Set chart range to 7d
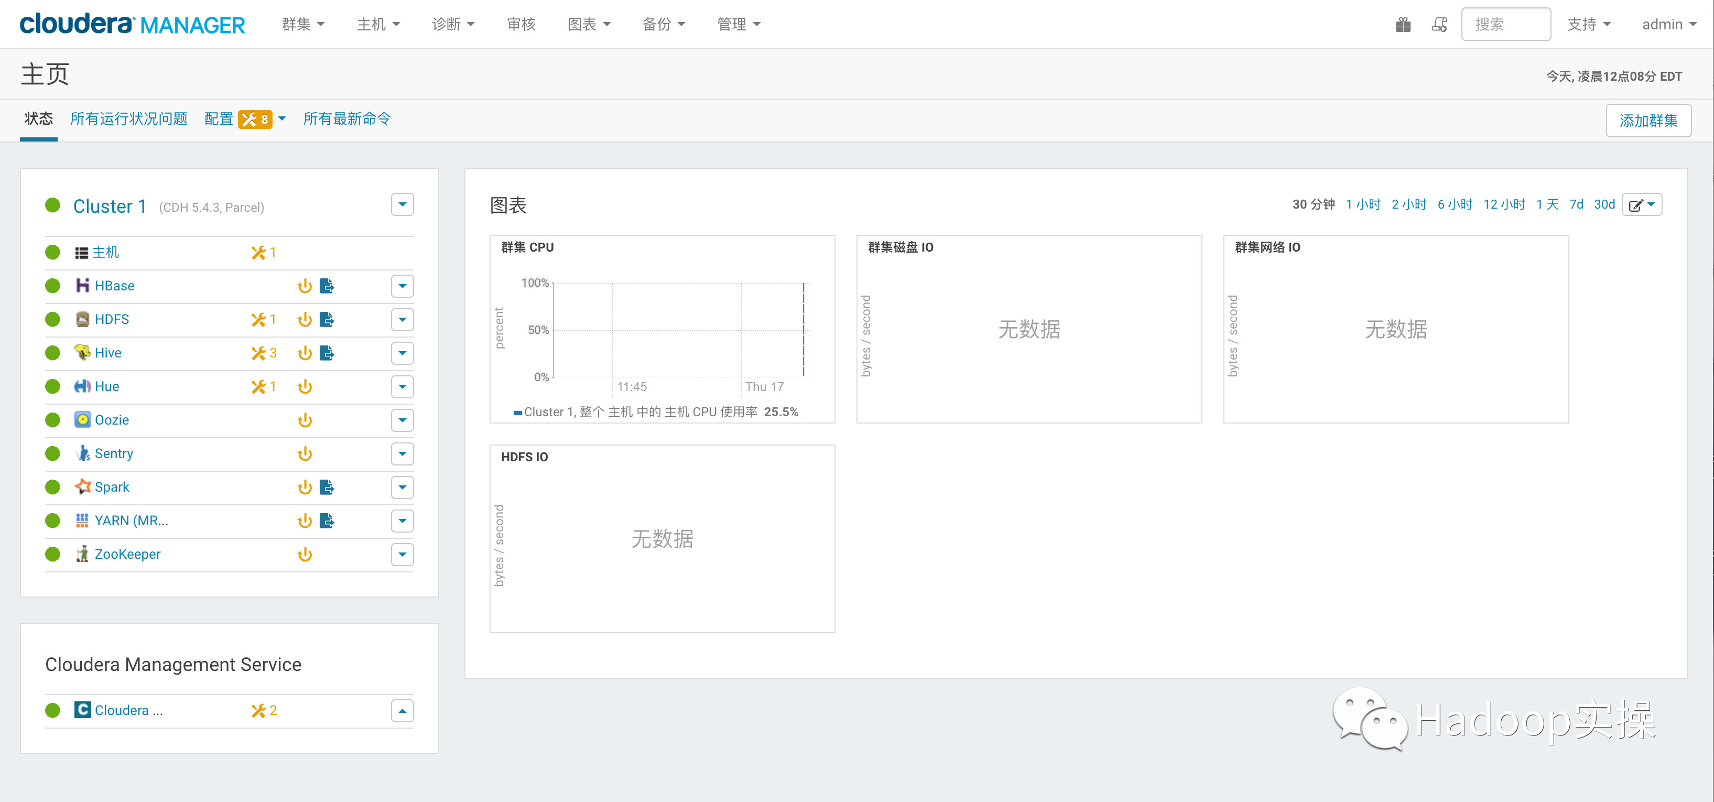The width and height of the screenshot is (1714, 802). coord(1576,204)
